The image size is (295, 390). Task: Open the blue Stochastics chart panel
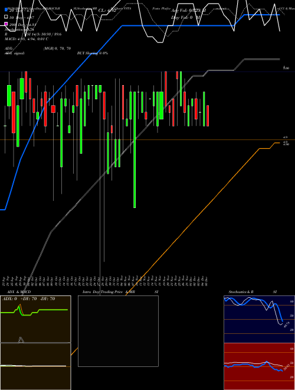coord(259,319)
